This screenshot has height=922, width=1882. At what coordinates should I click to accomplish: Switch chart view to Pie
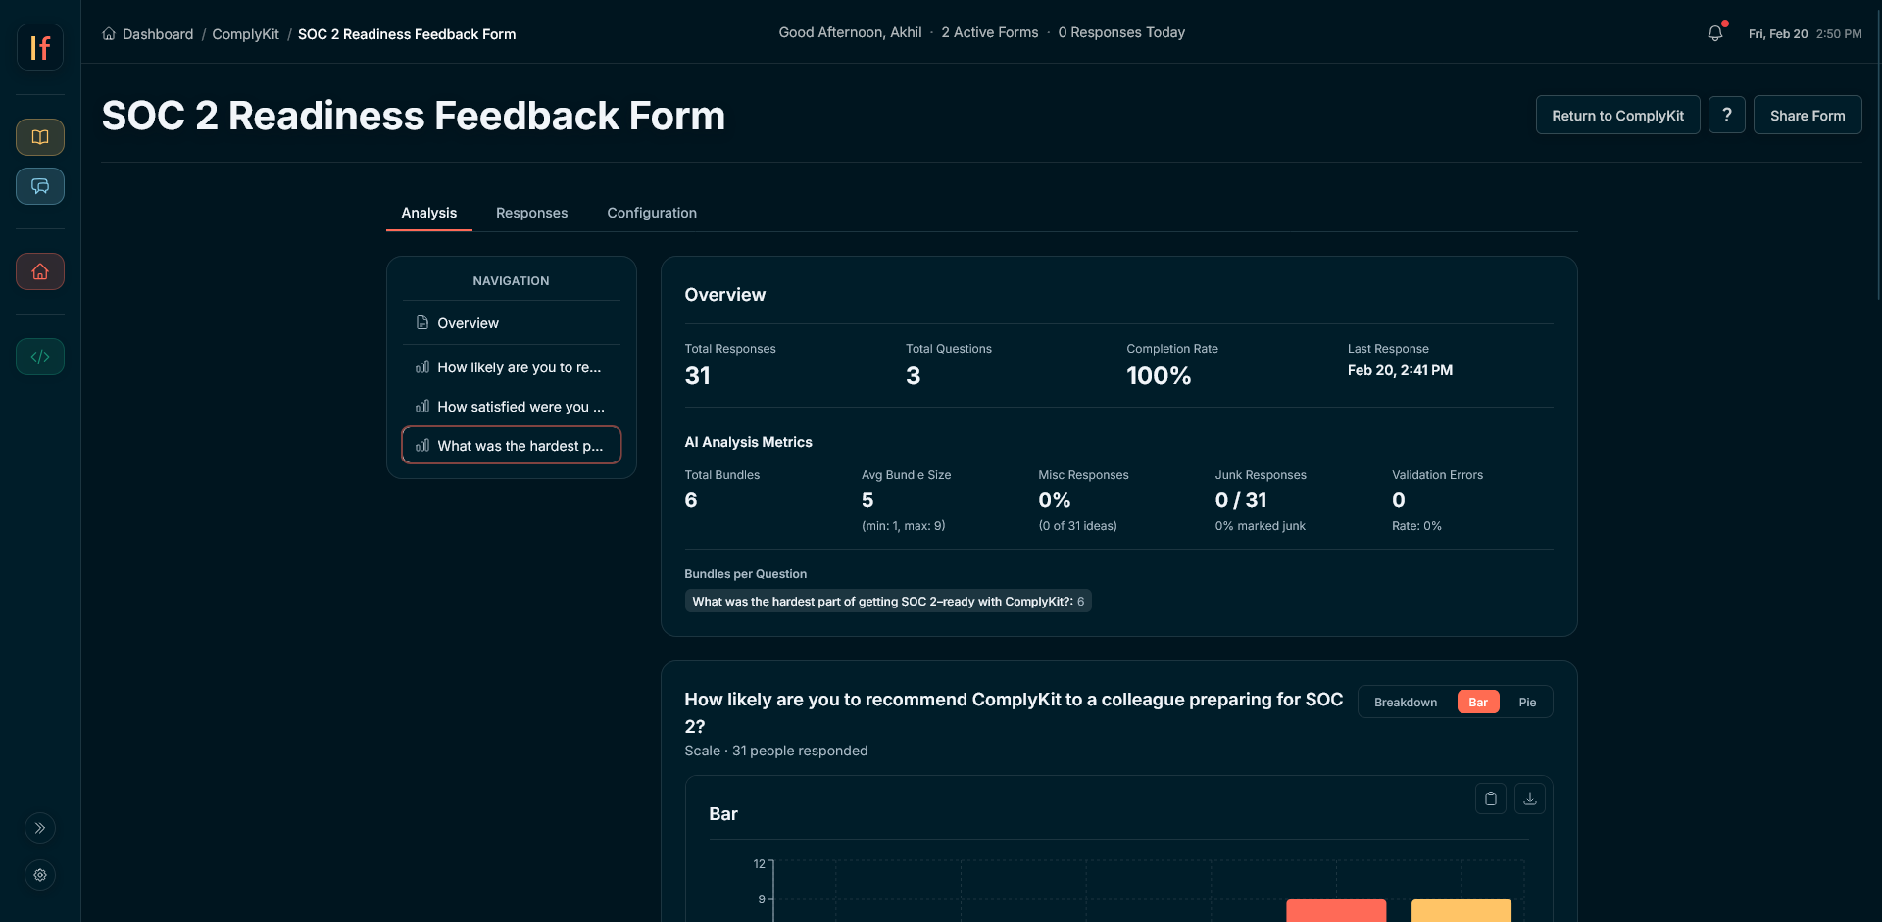click(x=1526, y=702)
